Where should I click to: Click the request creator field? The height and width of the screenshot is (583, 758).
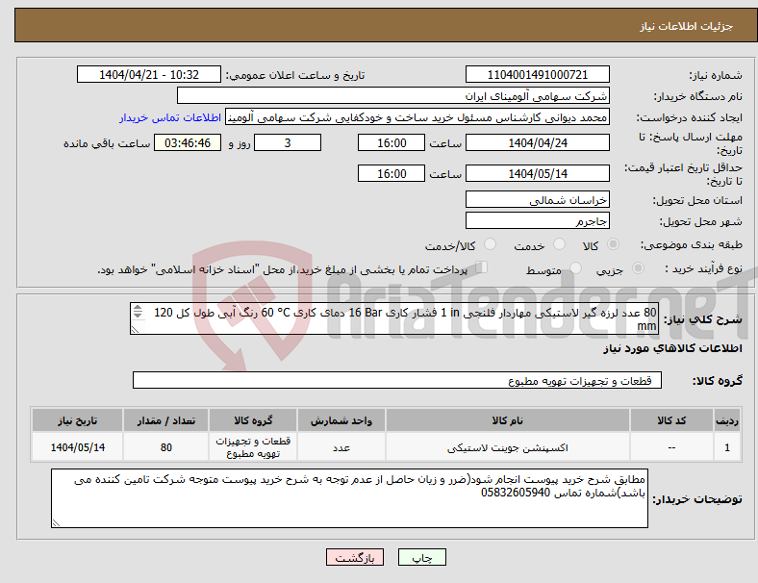417,117
